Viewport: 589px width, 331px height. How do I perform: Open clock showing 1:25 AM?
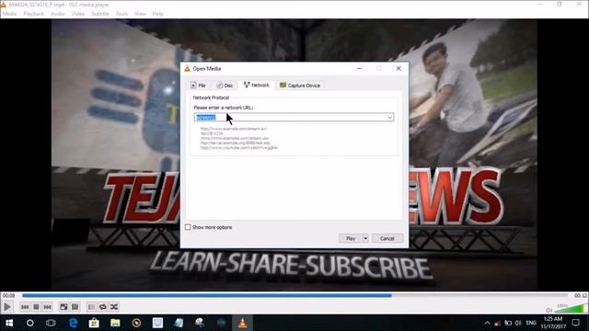point(553,323)
